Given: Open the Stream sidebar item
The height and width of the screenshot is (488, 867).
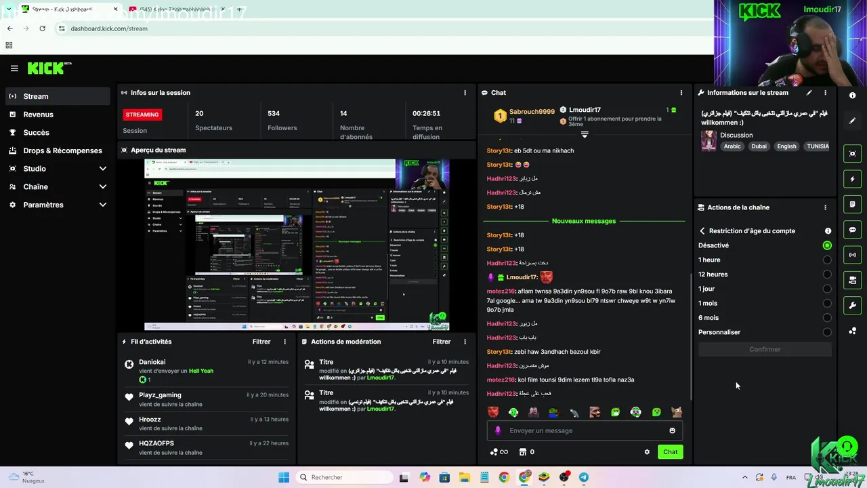Looking at the screenshot, I should pos(58,96).
